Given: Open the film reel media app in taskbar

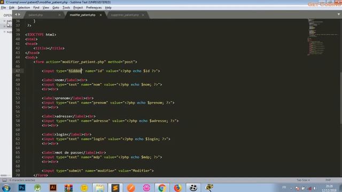Looking at the screenshot, I should click(x=193, y=188).
